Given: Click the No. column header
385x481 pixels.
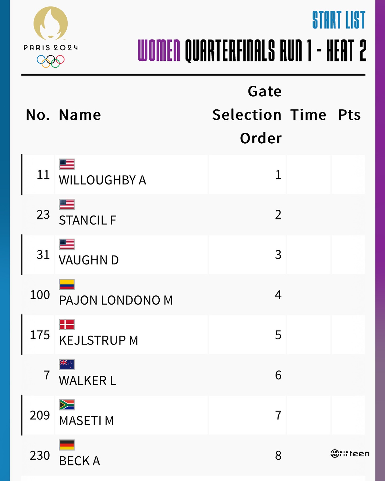Looking at the screenshot, I should tap(38, 115).
